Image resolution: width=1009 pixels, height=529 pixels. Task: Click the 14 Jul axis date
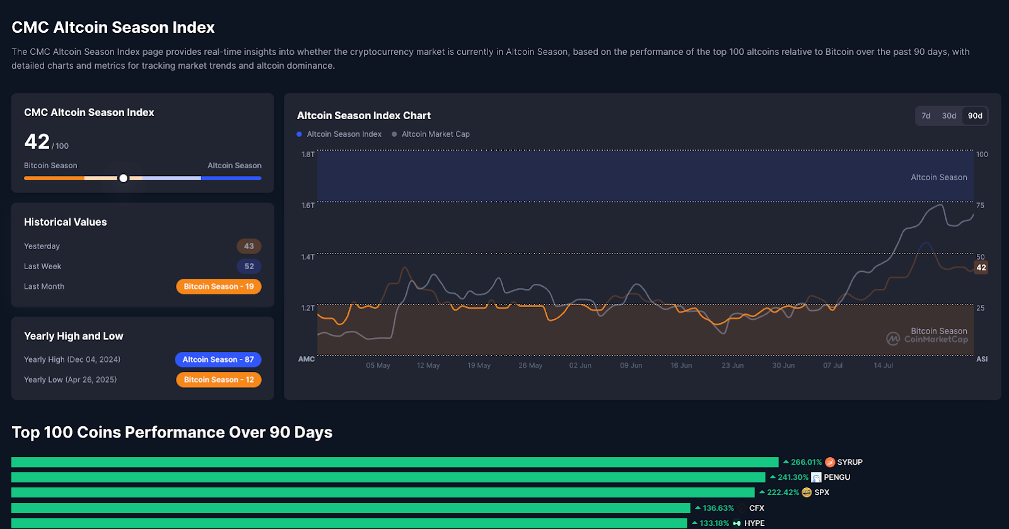(x=883, y=366)
